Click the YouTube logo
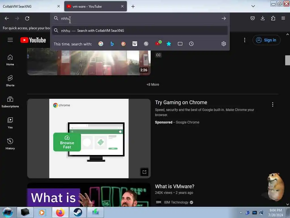Viewport: 290px width, 218px height. pos(33,40)
